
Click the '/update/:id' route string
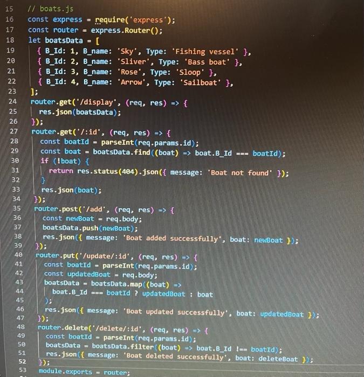click(x=106, y=256)
